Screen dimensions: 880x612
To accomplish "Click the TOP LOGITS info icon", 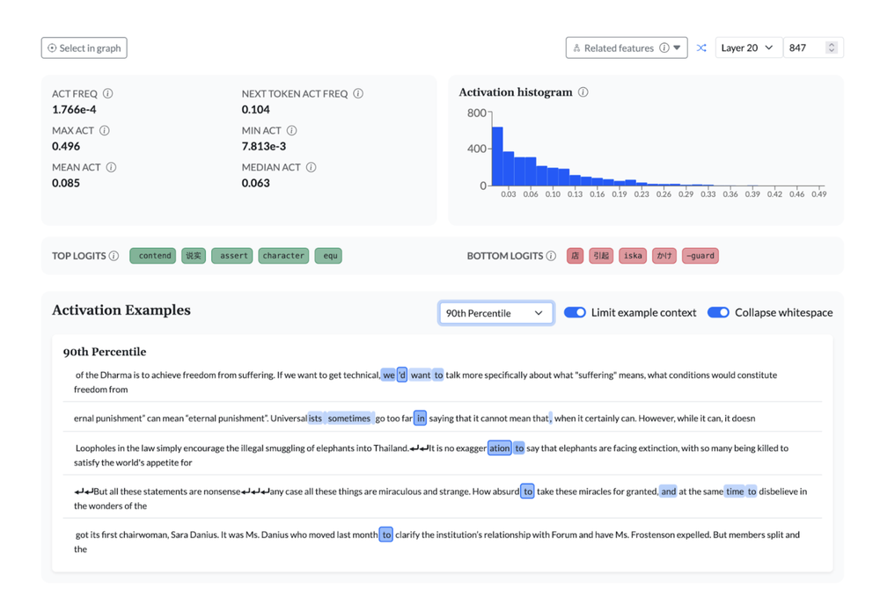I will (114, 256).
